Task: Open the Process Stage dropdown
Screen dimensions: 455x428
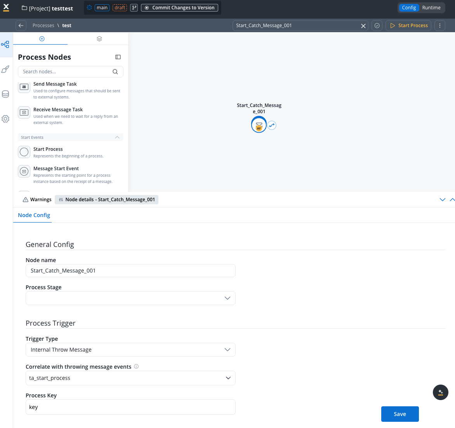Action: coord(130,298)
